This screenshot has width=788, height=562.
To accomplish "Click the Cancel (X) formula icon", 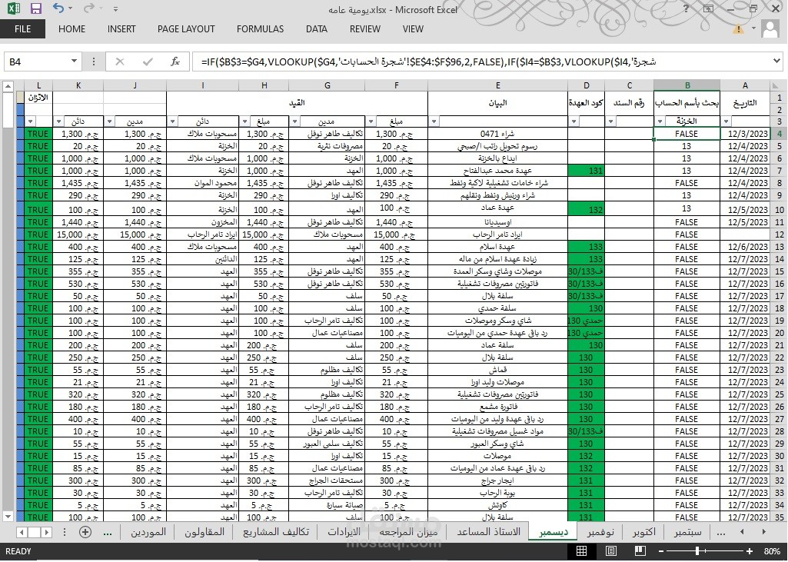I will tap(120, 62).
